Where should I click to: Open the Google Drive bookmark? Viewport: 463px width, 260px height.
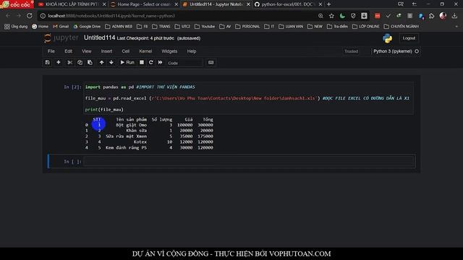click(x=87, y=27)
